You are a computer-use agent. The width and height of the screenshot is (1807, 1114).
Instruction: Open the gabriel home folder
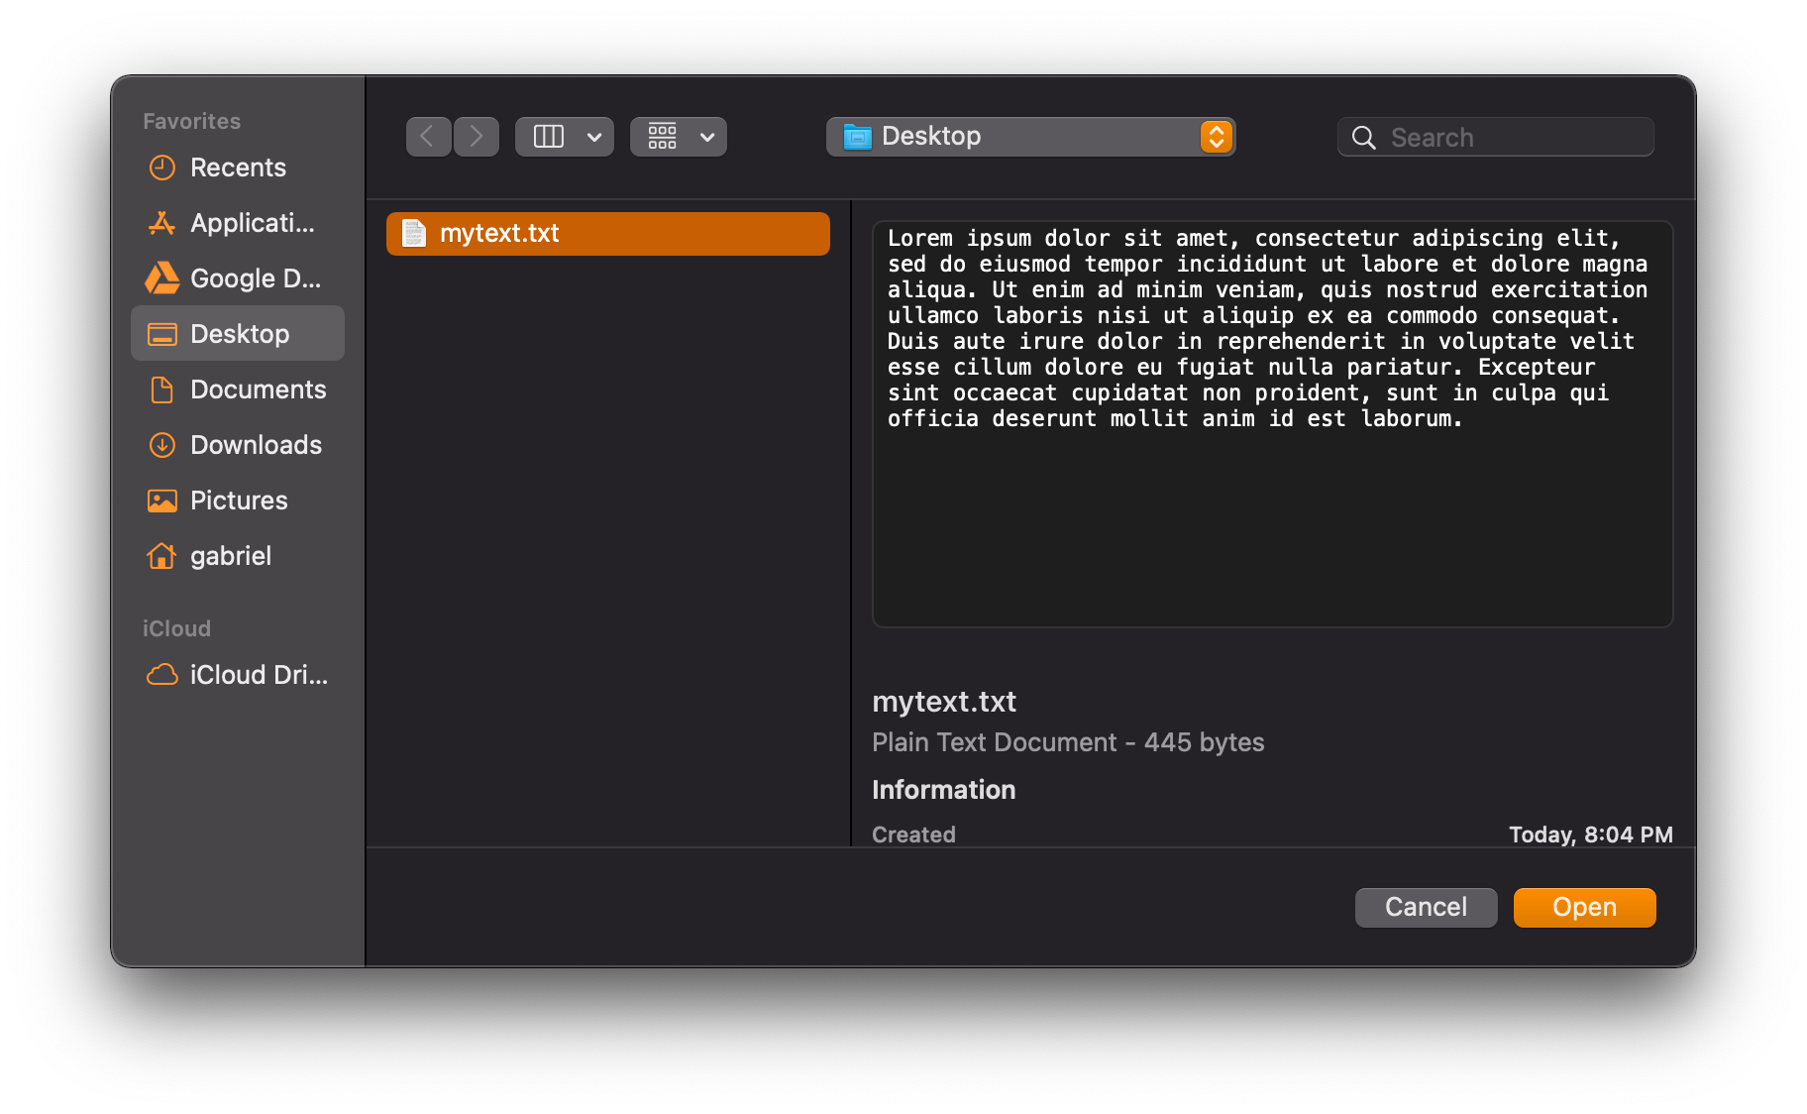coord(231,556)
